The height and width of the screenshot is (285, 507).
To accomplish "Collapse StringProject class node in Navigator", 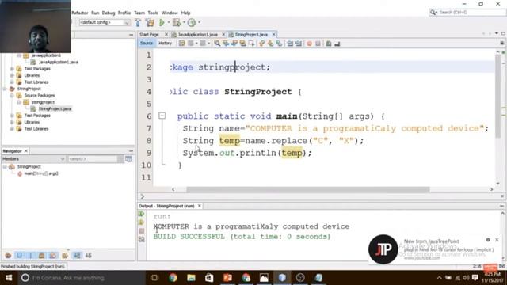I will 5,167.
